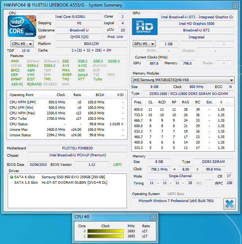Select the CPU MFM (LPM) row
The height and width of the screenshot is (244, 242).
click(67, 102)
